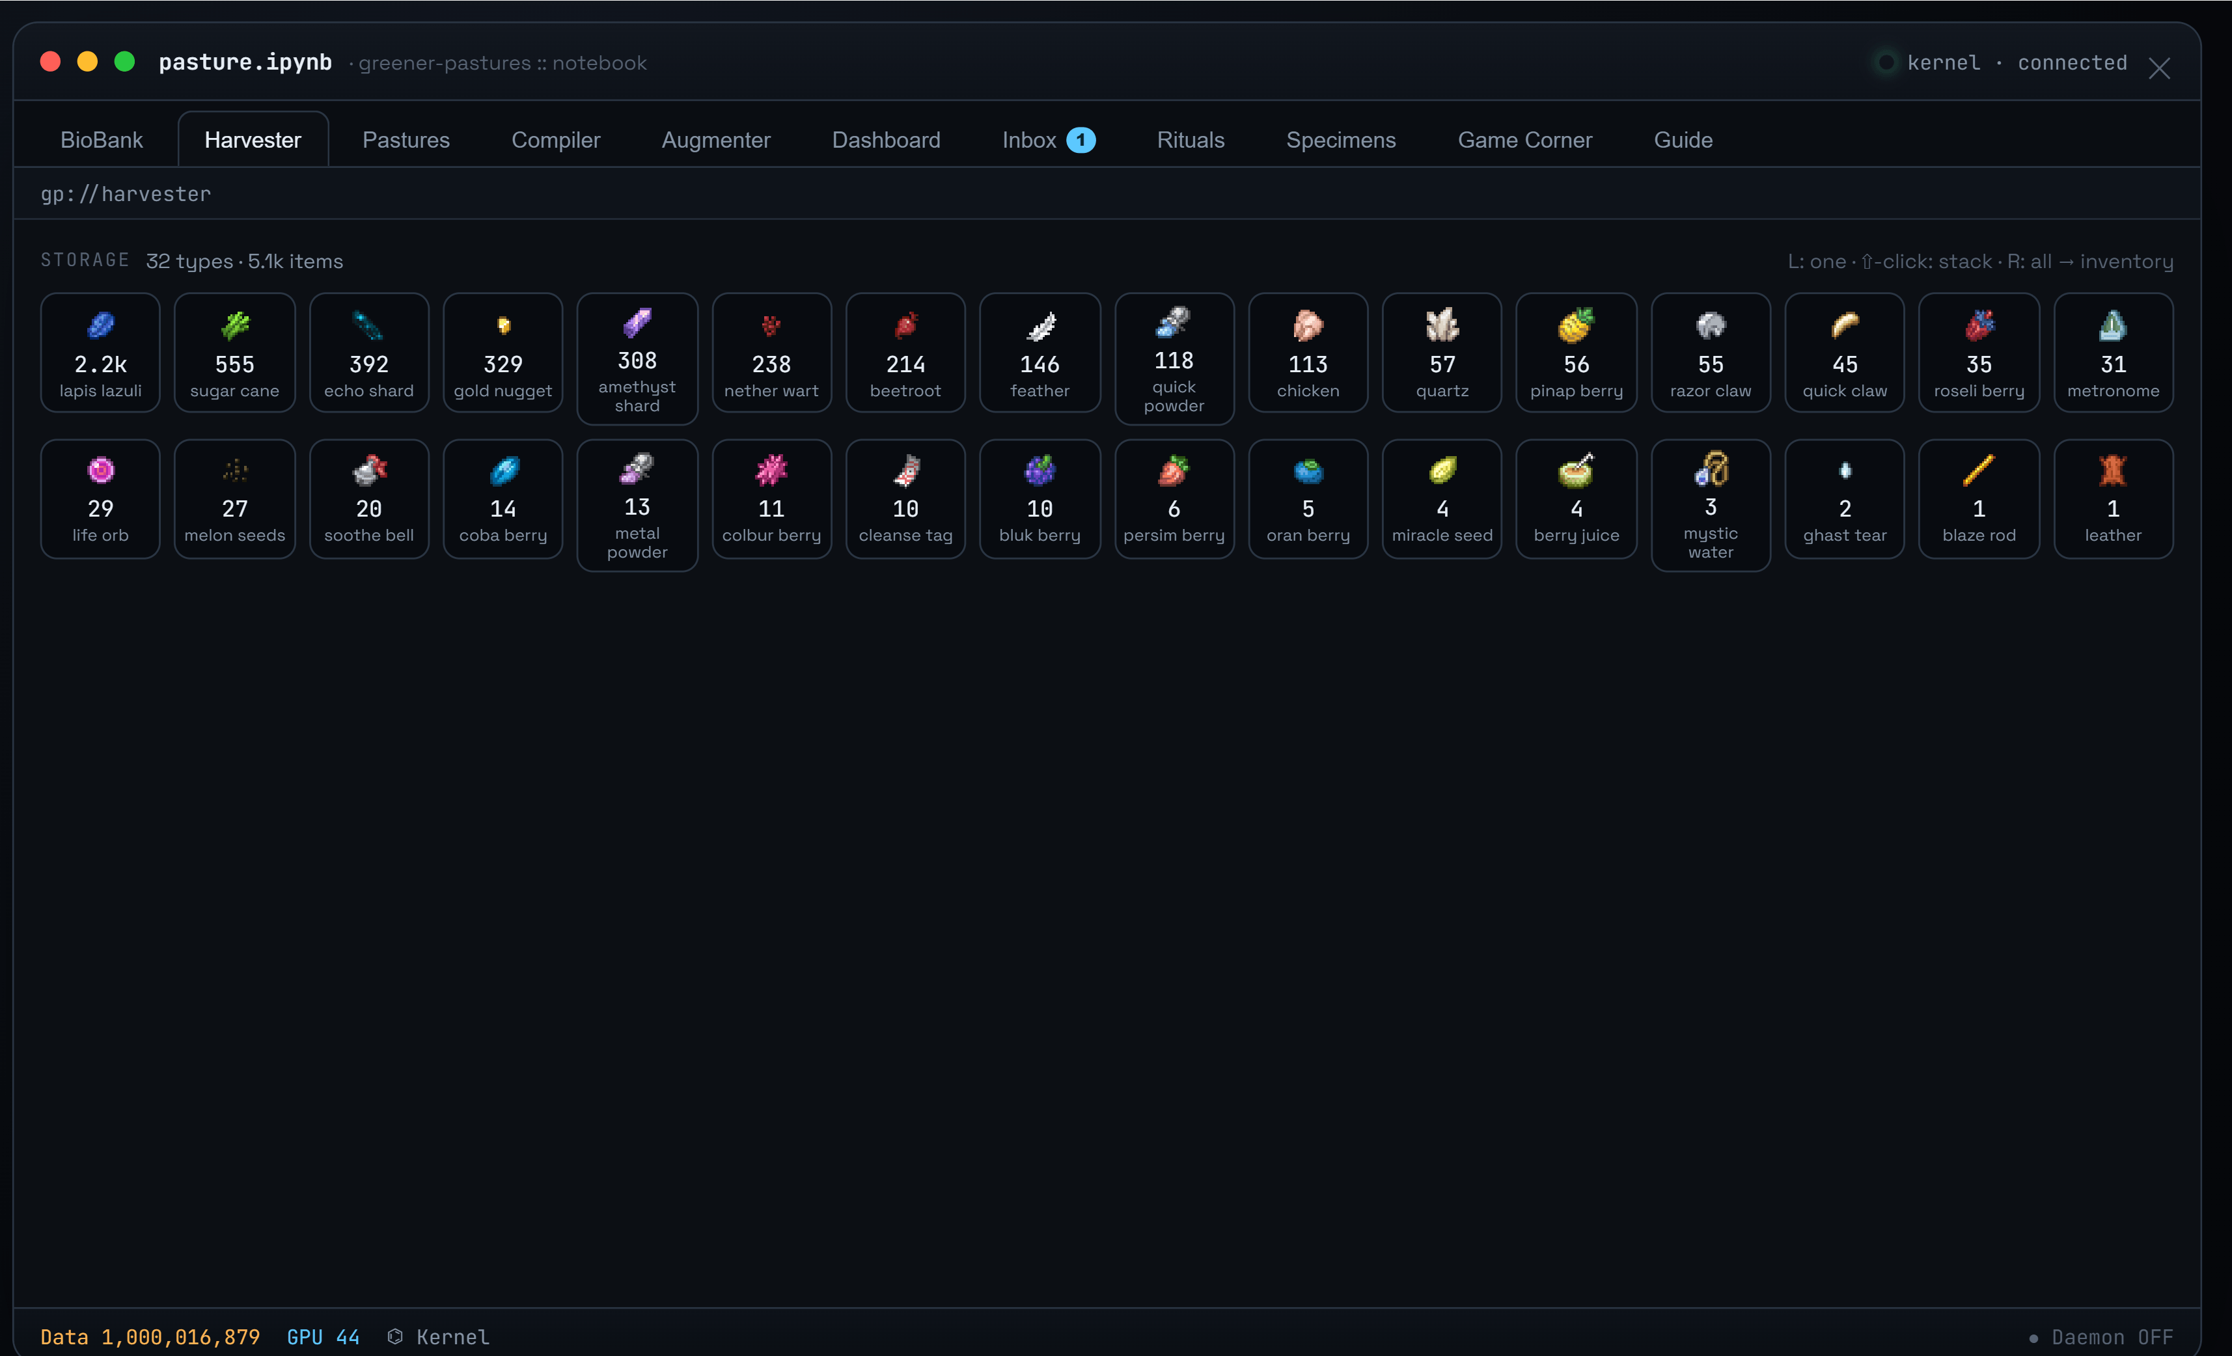Pick the metronome item tile

[2112, 352]
